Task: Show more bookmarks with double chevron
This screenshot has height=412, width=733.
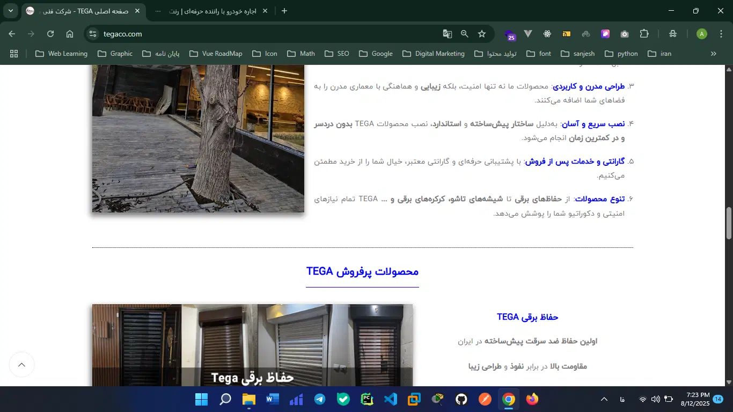Action: 714,54
